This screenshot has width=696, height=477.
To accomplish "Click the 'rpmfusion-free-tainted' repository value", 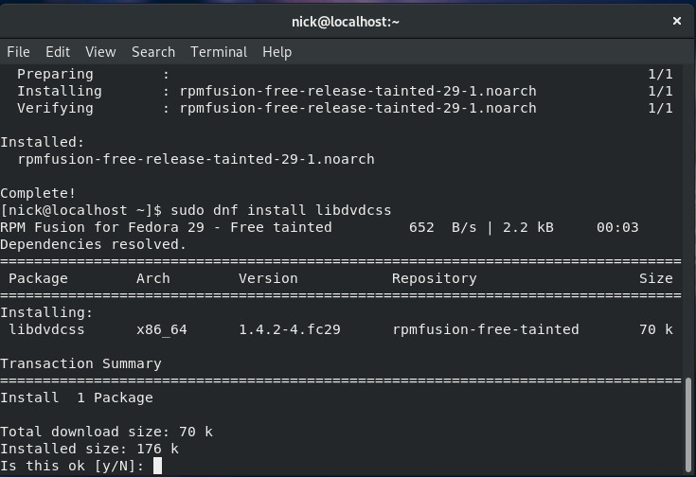I will coord(486,329).
